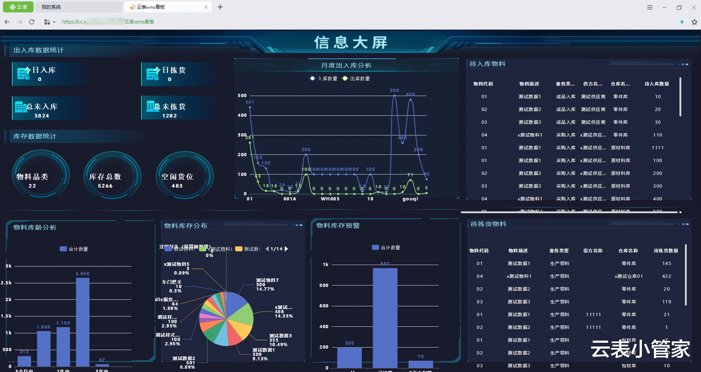Viewport: 701px width, 372px height.
Task: Bookmark this page with the star icon
Action: [694, 22]
